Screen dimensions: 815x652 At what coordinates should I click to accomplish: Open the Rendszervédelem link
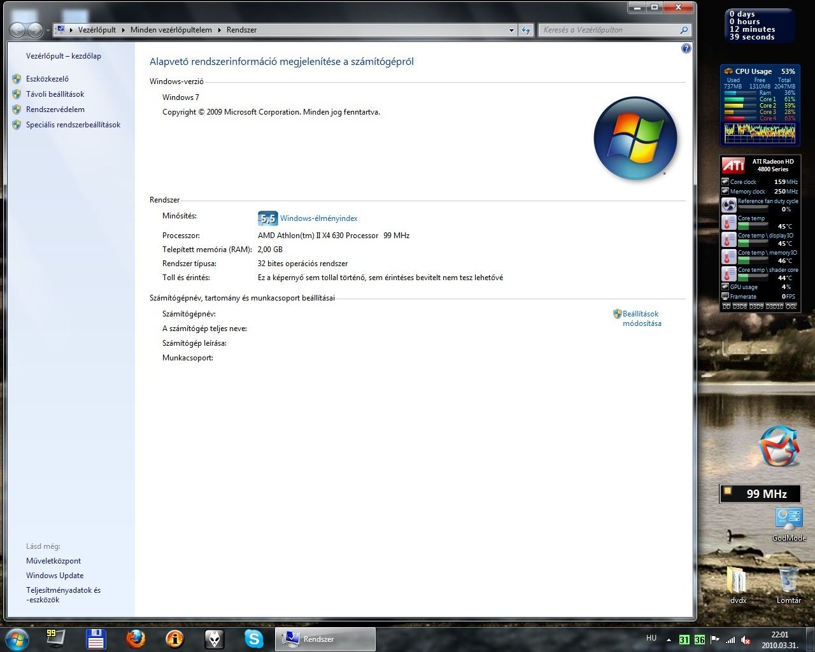(55, 110)
